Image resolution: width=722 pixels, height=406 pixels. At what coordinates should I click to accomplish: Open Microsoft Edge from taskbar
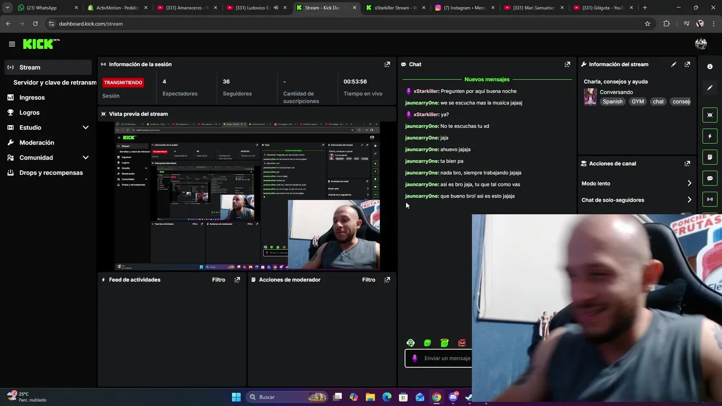pos(387,397)
